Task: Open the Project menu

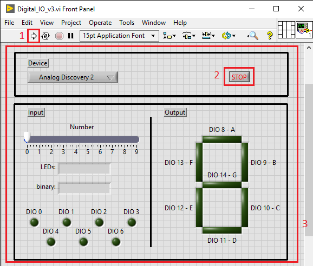Action: (x=71, y=23)
